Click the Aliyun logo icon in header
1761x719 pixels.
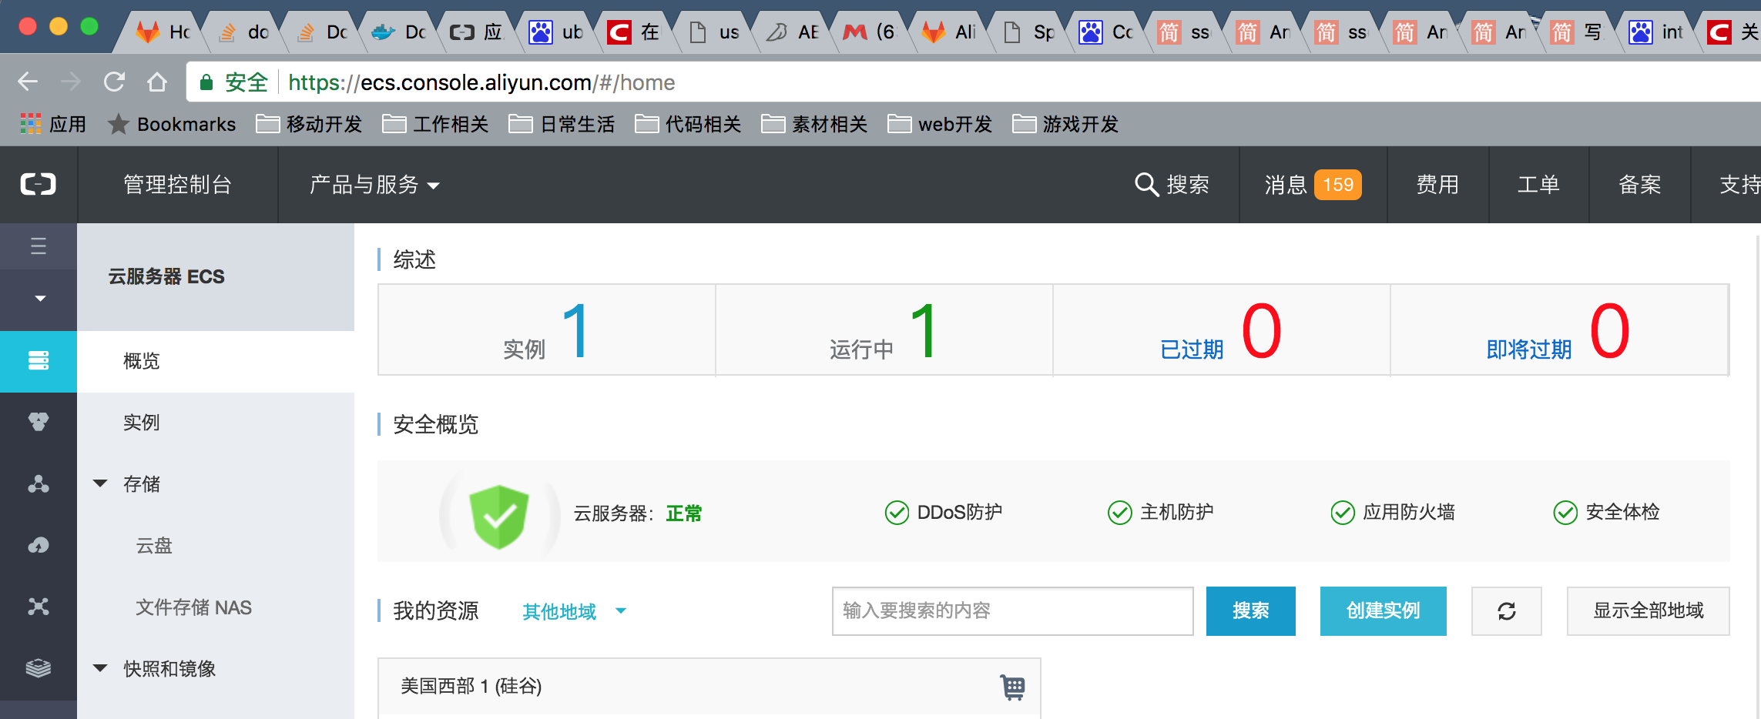tap(38, 185)
